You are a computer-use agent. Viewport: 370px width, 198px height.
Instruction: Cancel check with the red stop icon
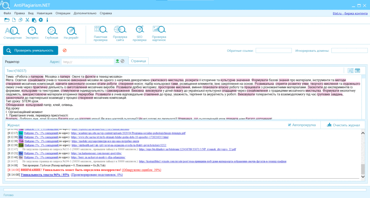(65, 50)
